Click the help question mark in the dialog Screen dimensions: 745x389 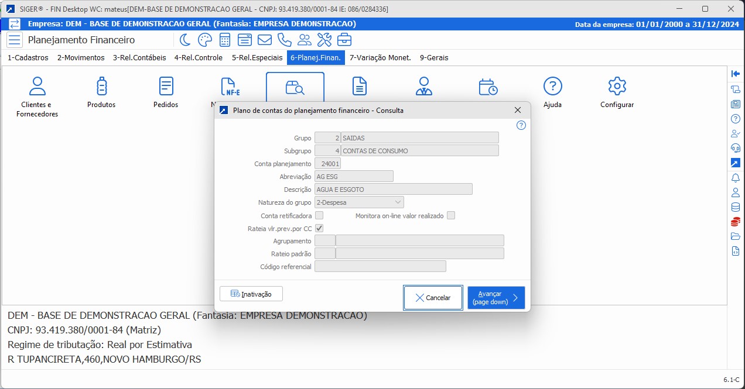[521, 125]
